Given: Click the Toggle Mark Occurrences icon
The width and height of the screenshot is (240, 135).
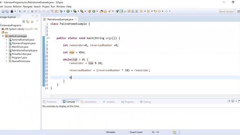Looking at the screenshot, I should pyautogui.click(x=121, y=11).
